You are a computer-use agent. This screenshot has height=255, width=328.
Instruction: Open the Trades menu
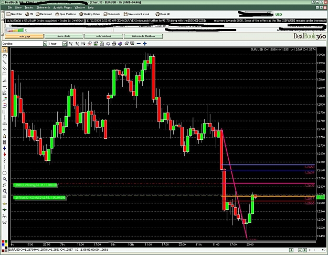(29, 7)
